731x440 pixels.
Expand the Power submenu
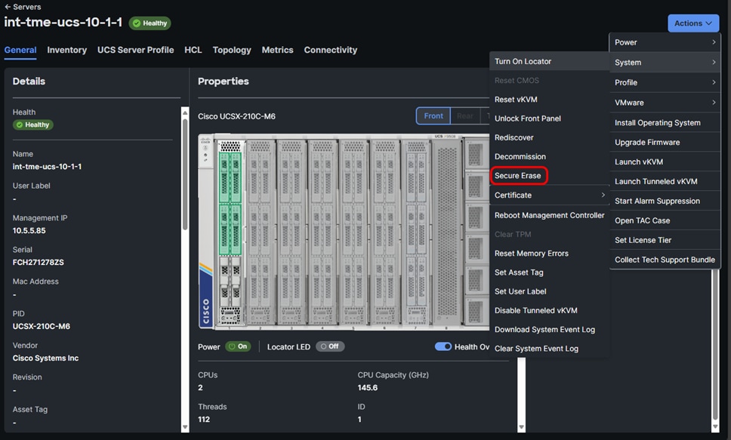[665, 42]
